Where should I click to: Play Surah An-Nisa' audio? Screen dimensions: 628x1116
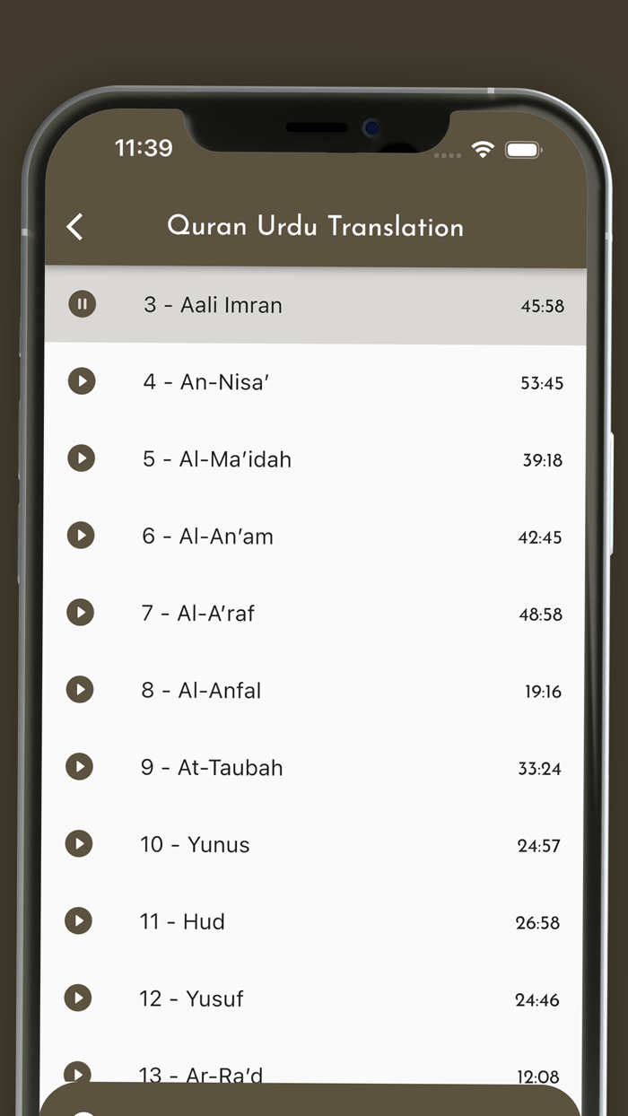point(82,381)
